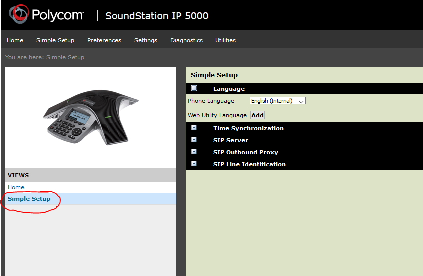
Task: Open the Utilities menu
Action: pos(225,40)
